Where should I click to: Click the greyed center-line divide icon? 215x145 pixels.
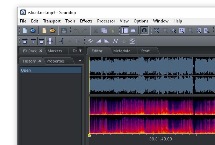124,41
